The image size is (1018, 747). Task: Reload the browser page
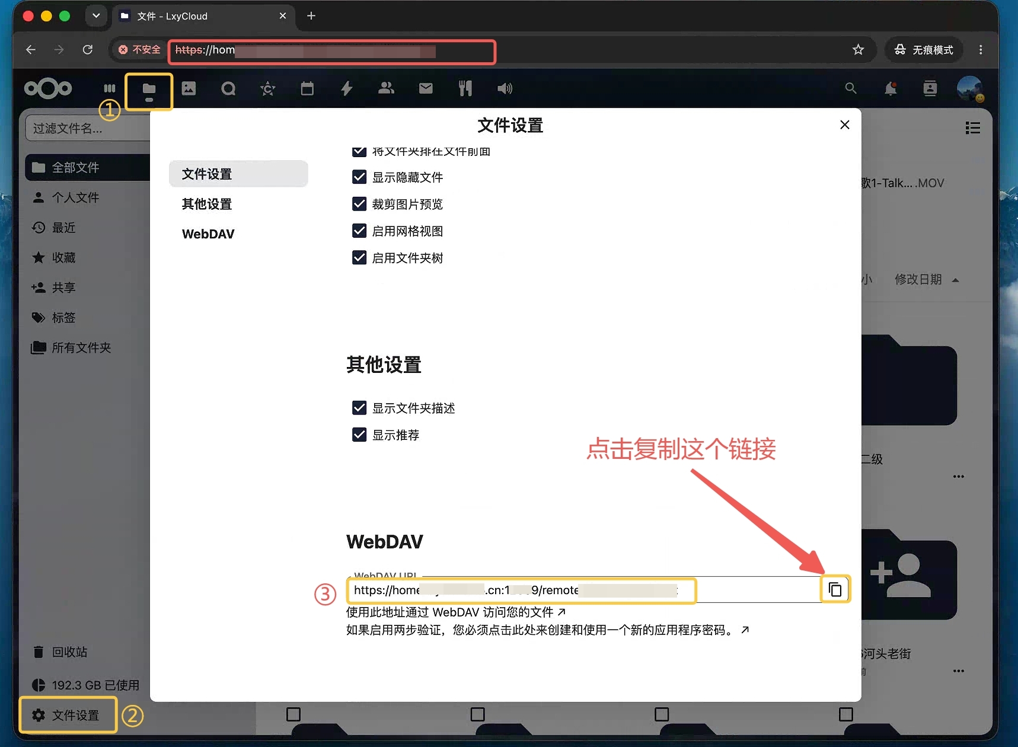click(88, 50)
